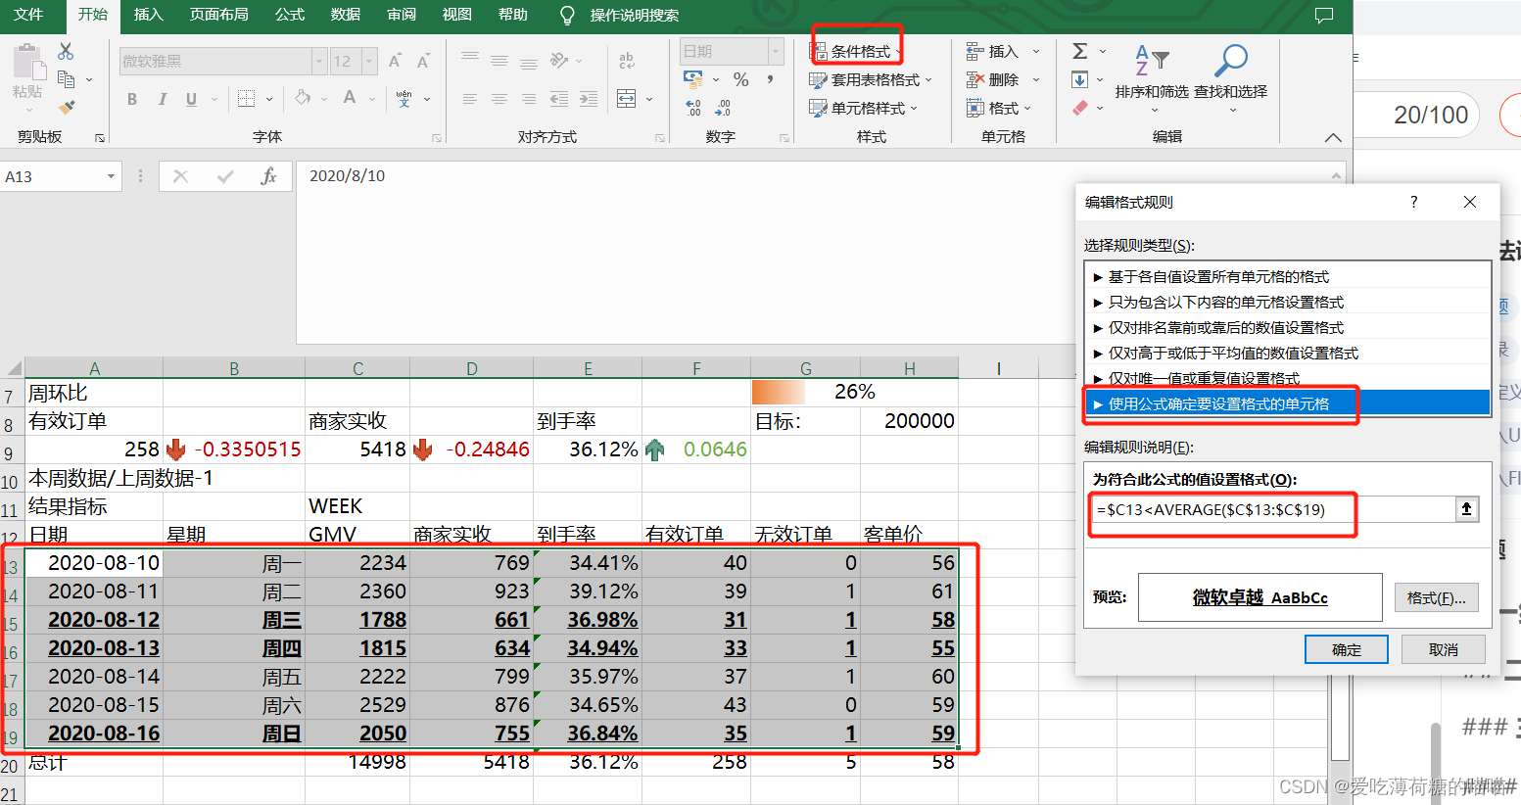Click the Percent Style icon
The width and height of the screenshot is (1521, 805).
tap(741, 79)
